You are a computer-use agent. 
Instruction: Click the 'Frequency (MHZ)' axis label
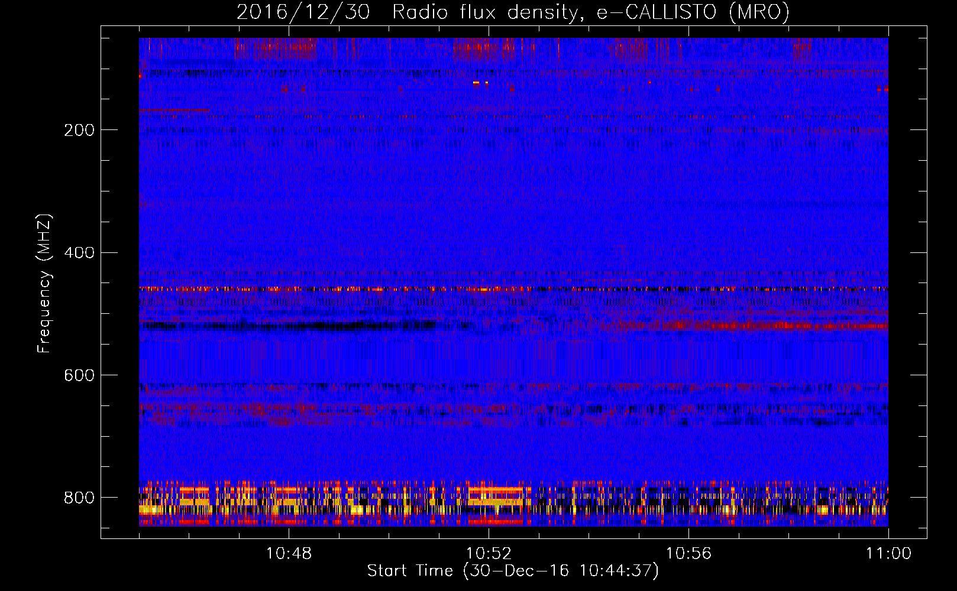tap(44, 283)
